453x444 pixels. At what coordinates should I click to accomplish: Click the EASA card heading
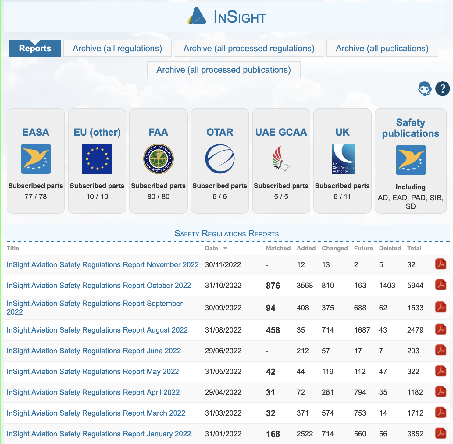(x=36, y=132)
